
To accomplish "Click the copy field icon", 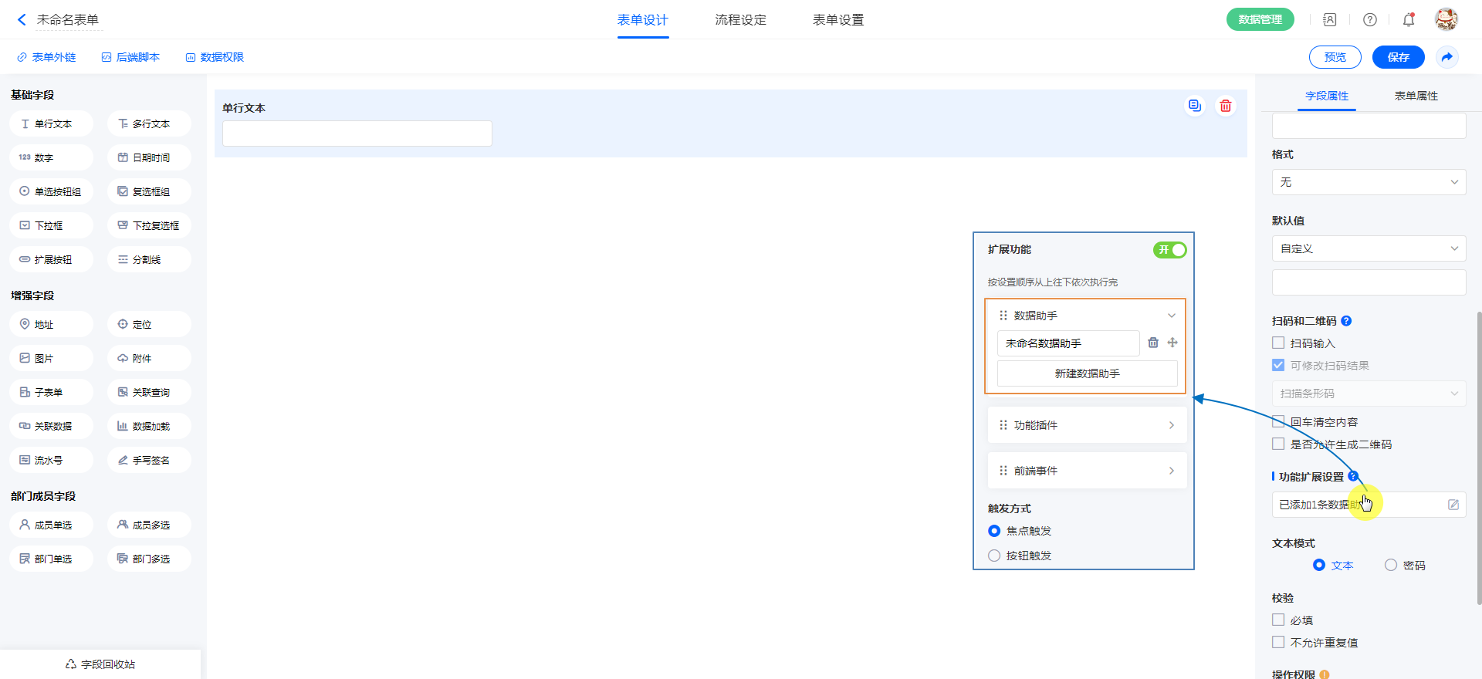I will pyautogui.click(x=1194, y=106).
